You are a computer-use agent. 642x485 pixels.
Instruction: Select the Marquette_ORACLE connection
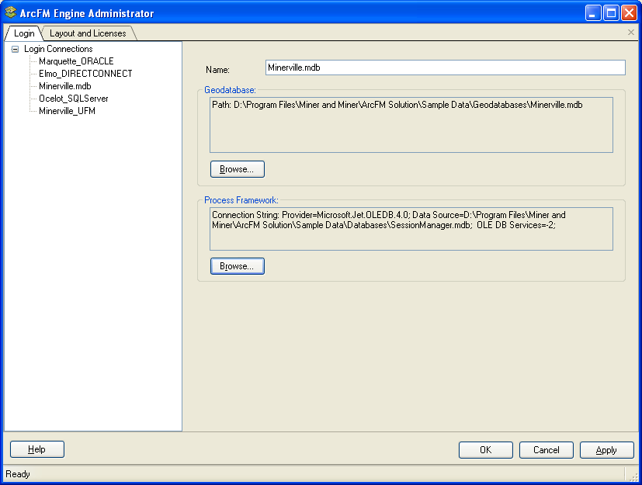click(76, 61)
